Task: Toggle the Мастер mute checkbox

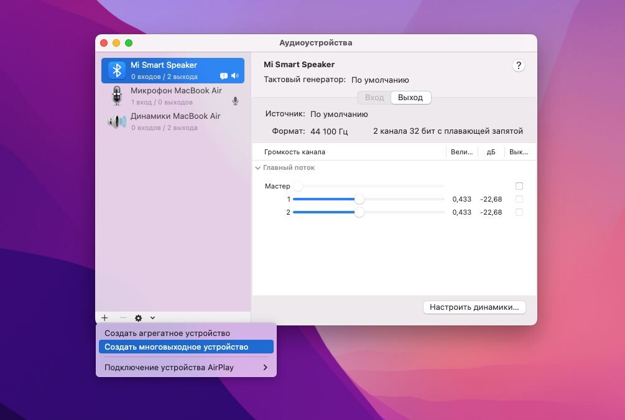Action: [x=519, y=186]
